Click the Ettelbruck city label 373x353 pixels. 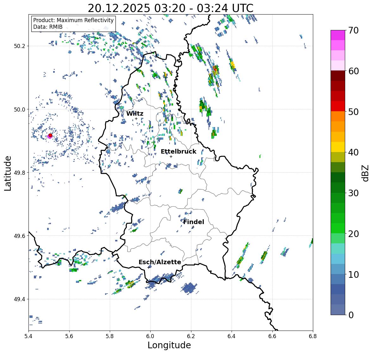click(x=178, y=151)
